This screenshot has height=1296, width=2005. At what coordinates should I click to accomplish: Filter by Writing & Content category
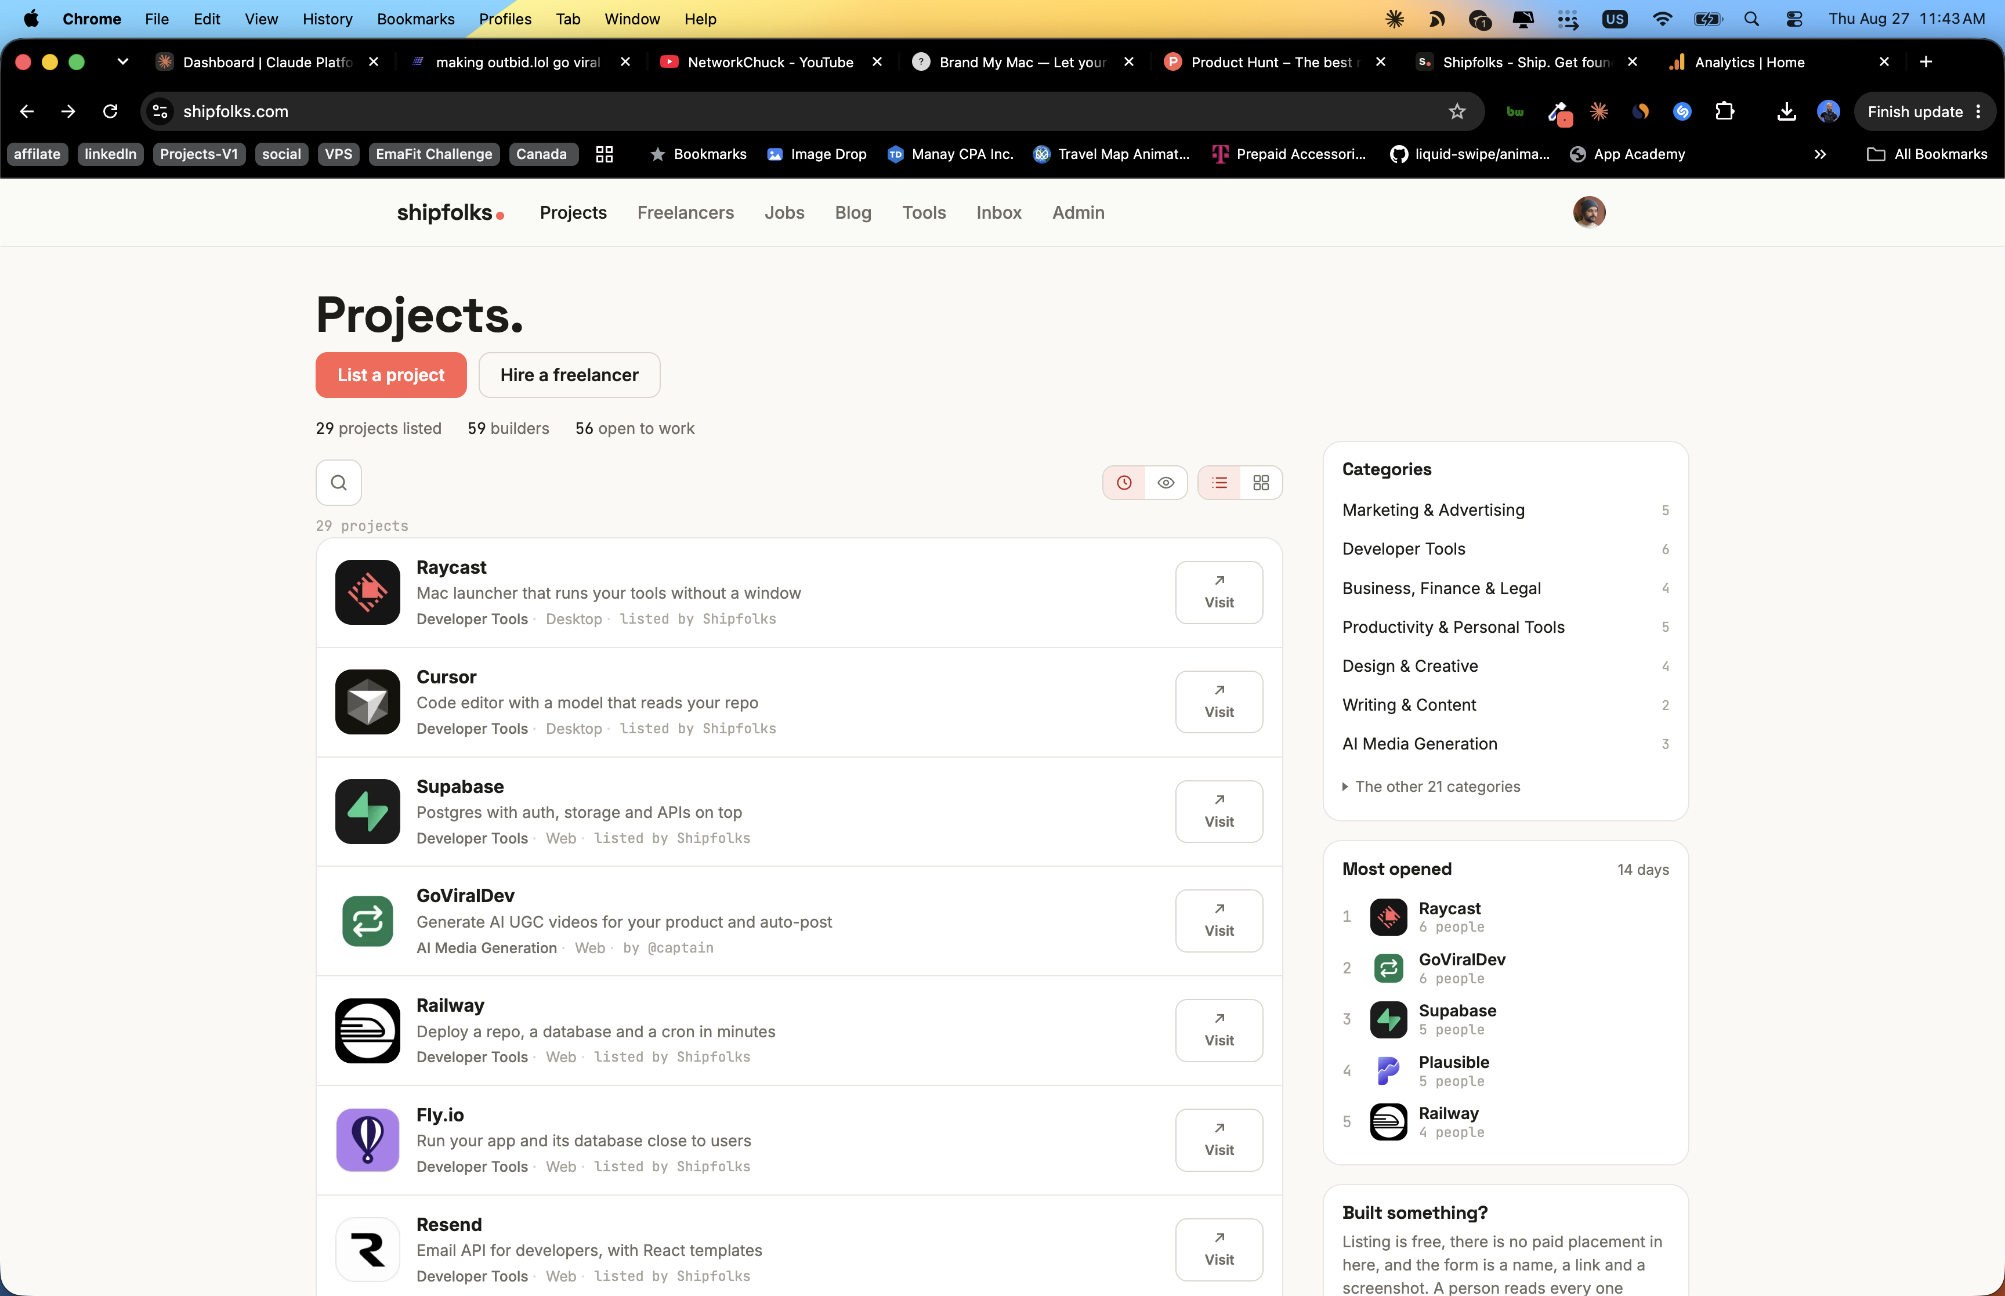[1505, 704]
